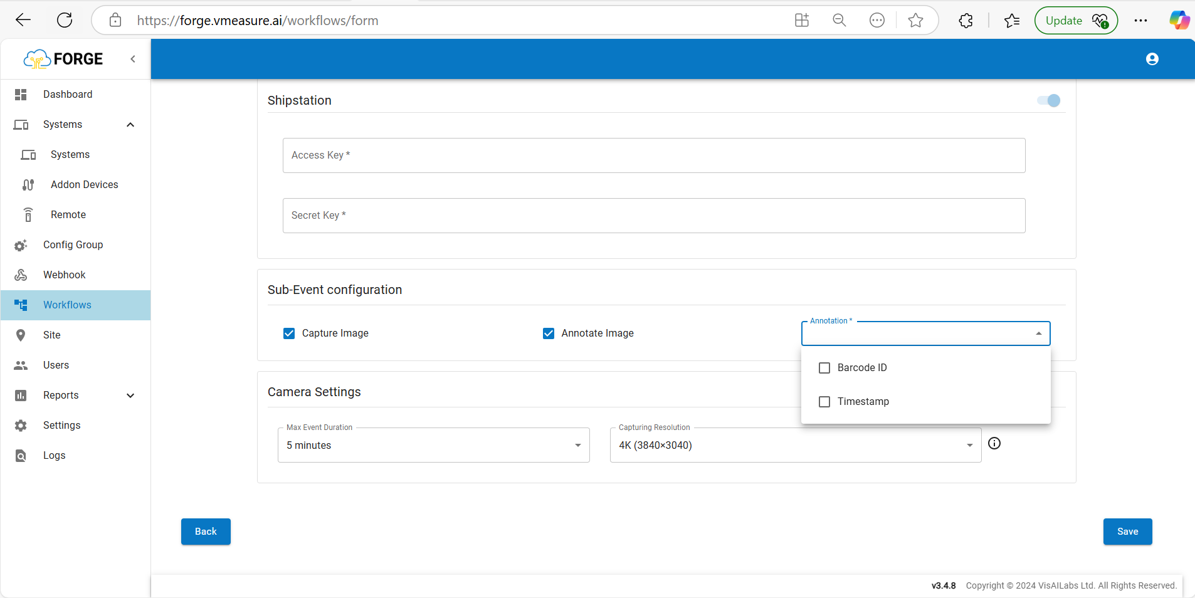
Task: Click the info icon beside Capturing Resolution
Action: pos(994,444)
